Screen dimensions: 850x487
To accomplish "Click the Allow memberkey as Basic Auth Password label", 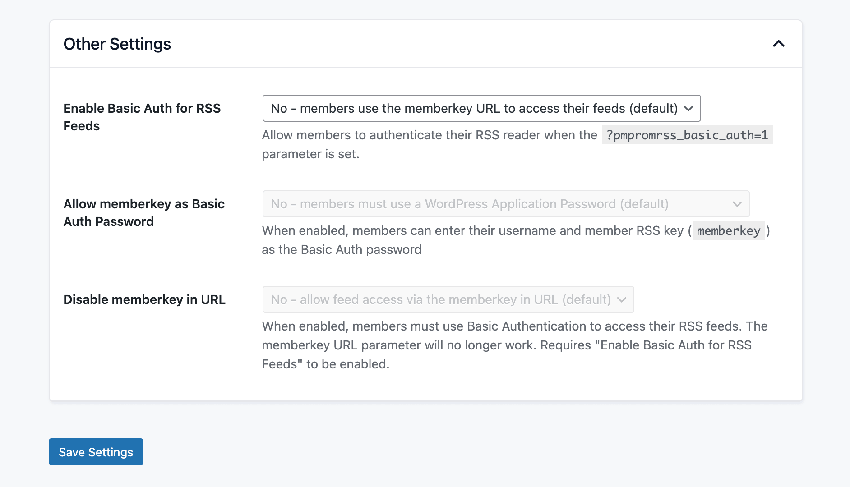I will [144, 212].
